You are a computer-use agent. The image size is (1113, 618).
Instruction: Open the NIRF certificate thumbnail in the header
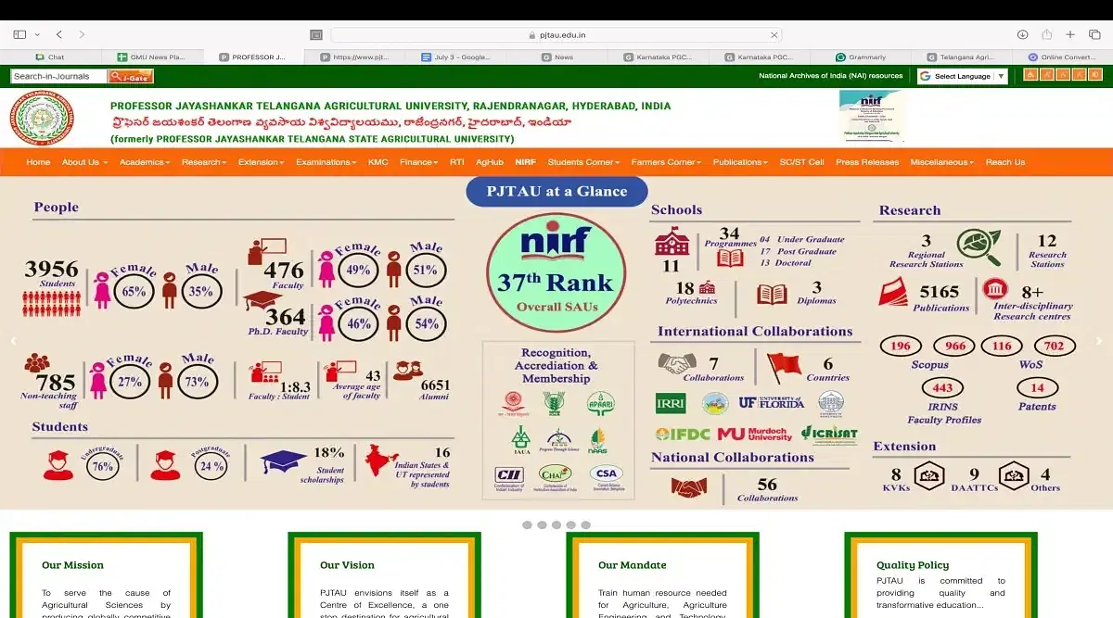coord(871,116)
